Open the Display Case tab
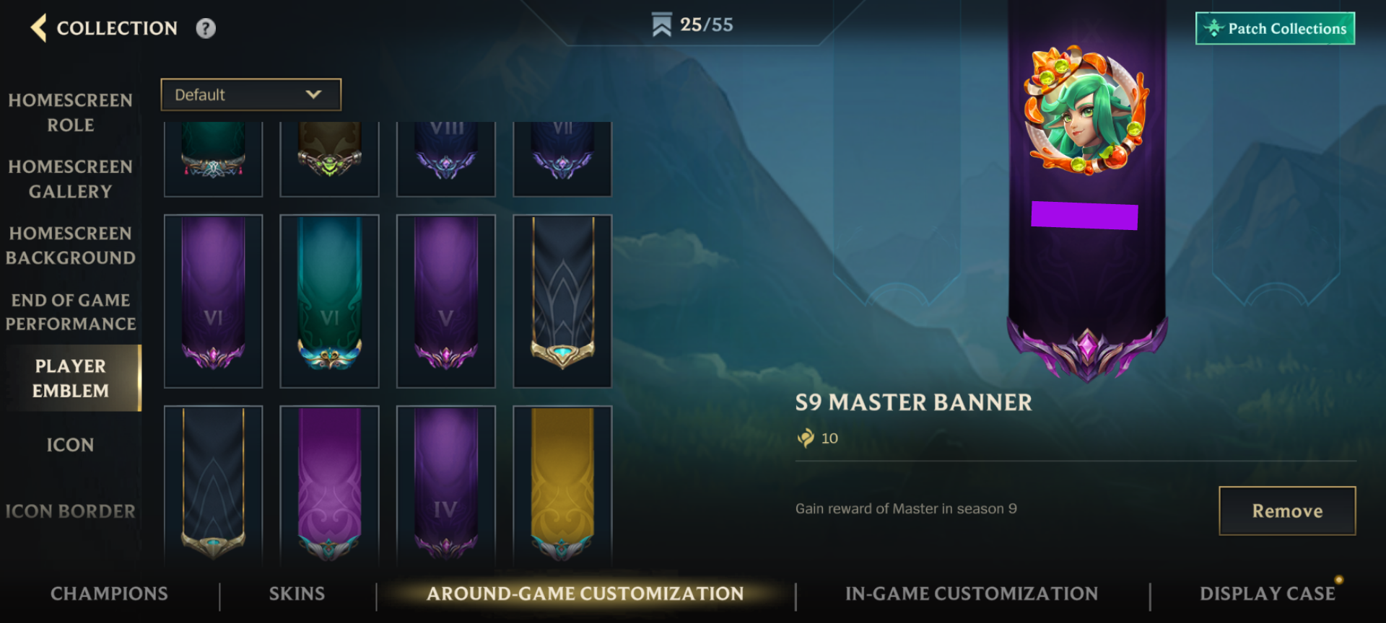The image size is (1386, 623). [x=1268, y=593]
